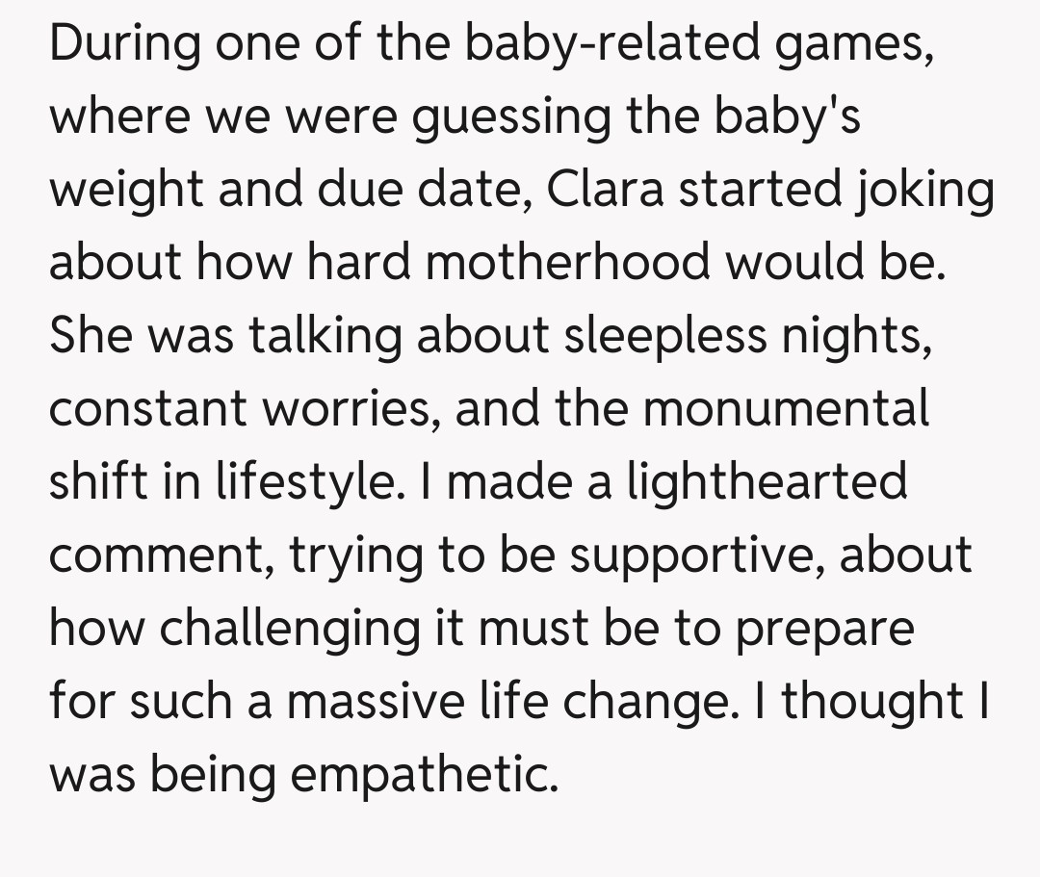Click the word "lighthearted"
Image resolution: width=1040 pixels, height=877 pixels.
[767, 481]
